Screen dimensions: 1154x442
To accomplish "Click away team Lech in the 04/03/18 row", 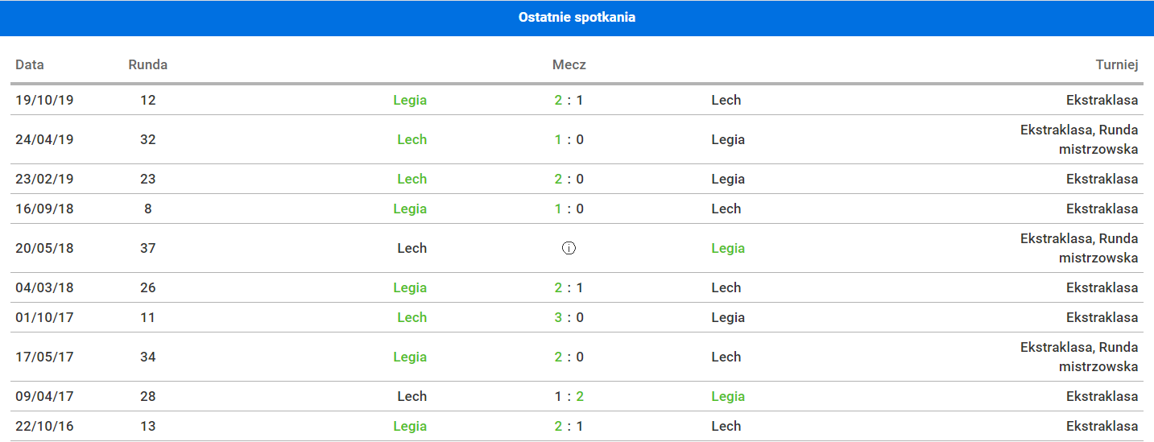I will [726, 287].
